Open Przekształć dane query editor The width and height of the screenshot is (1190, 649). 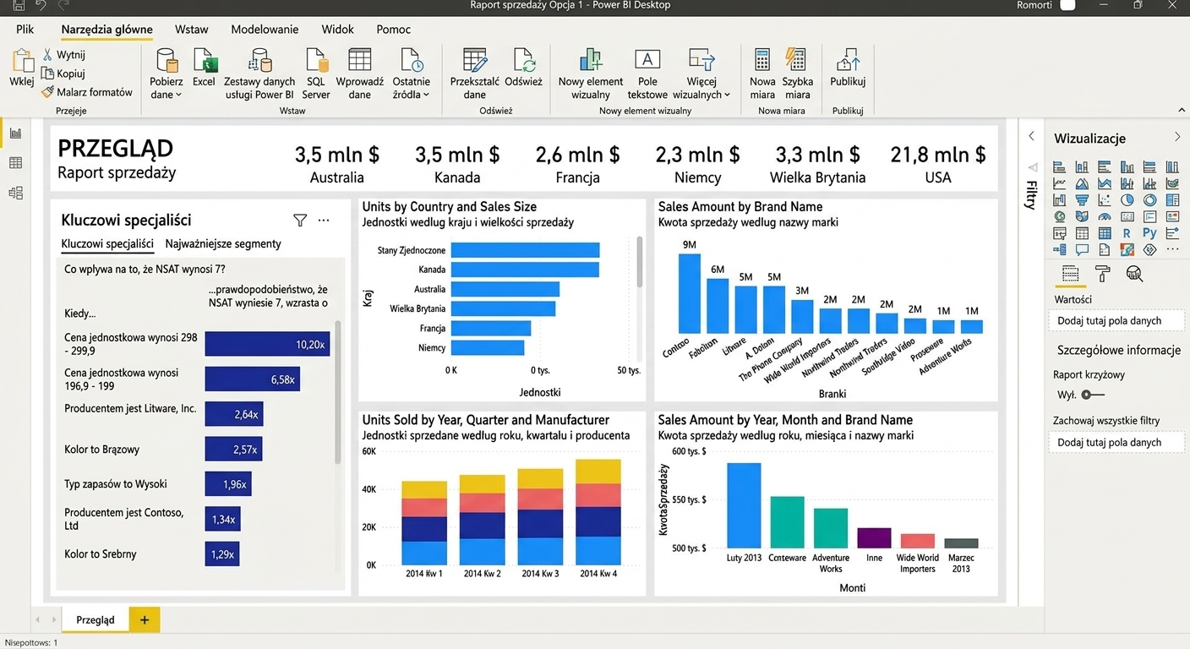[x=475, y=74]
